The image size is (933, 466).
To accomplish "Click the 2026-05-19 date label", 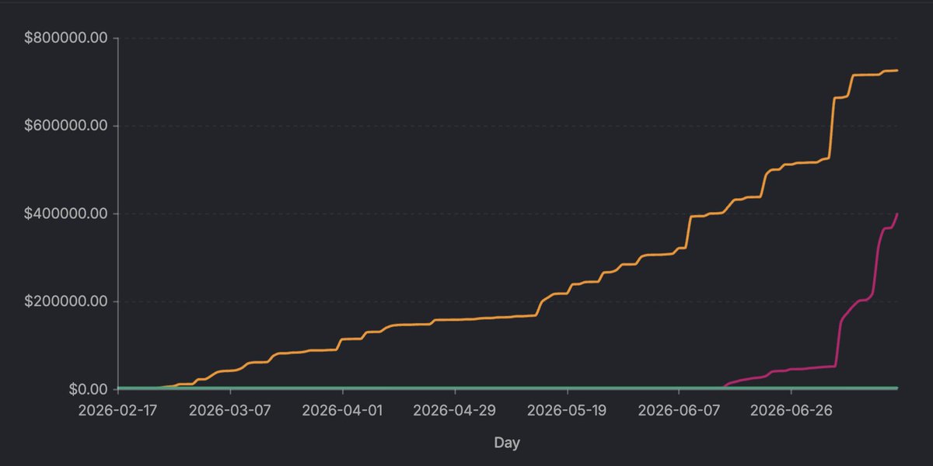I will (x=567, y=409).
